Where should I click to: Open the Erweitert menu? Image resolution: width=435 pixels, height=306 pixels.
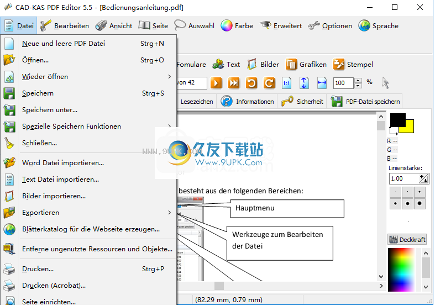point(281,26)
